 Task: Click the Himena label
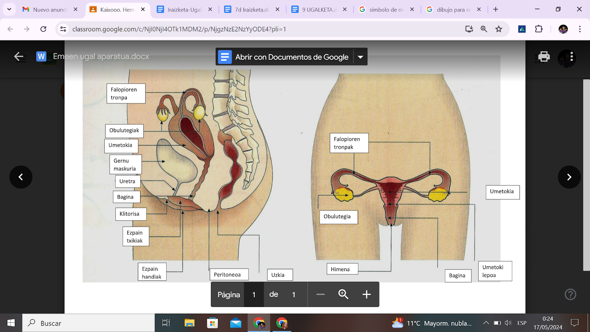coord(342,269)
